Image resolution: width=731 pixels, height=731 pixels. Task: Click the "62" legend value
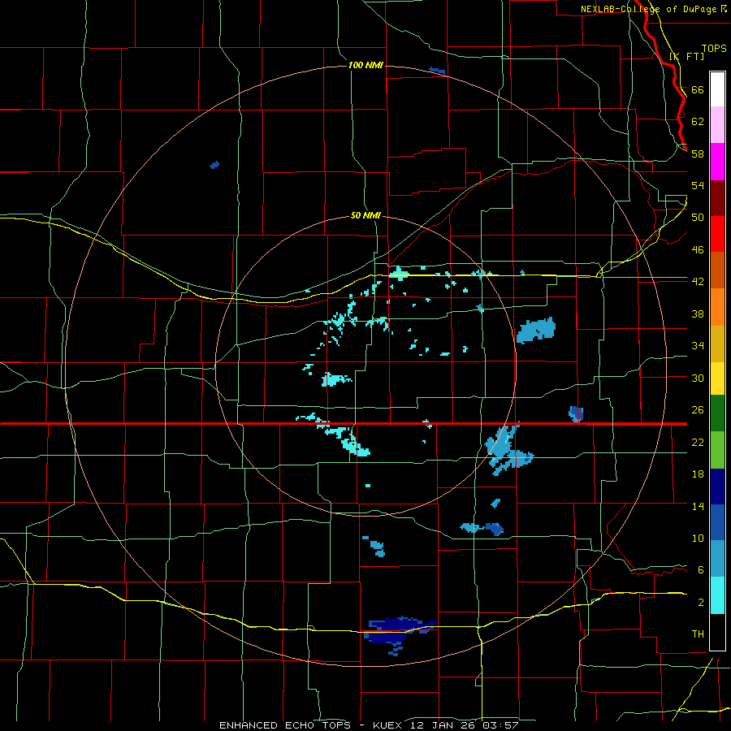click(x=698, y=122)
